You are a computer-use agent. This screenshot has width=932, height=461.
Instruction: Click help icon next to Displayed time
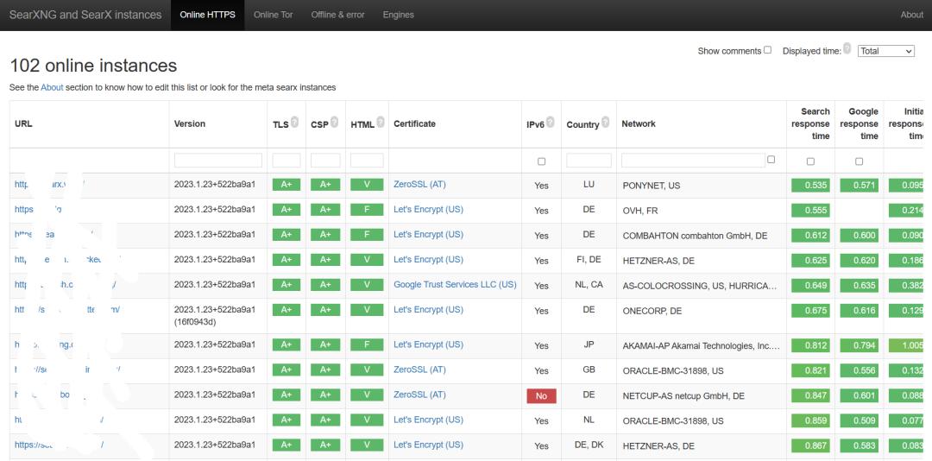click(847, 49)
